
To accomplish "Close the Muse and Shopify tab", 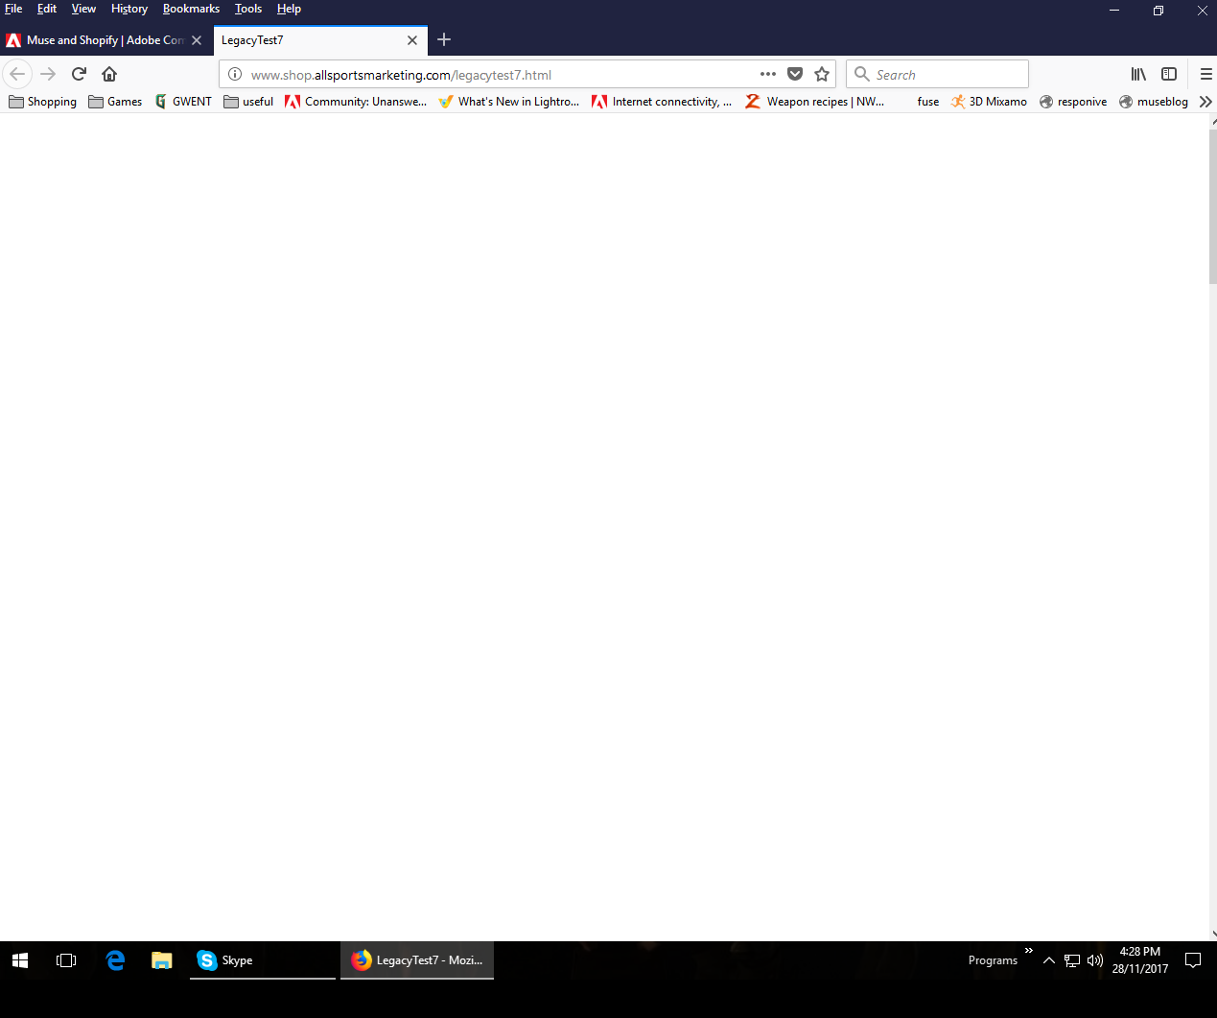I will 197,40.
